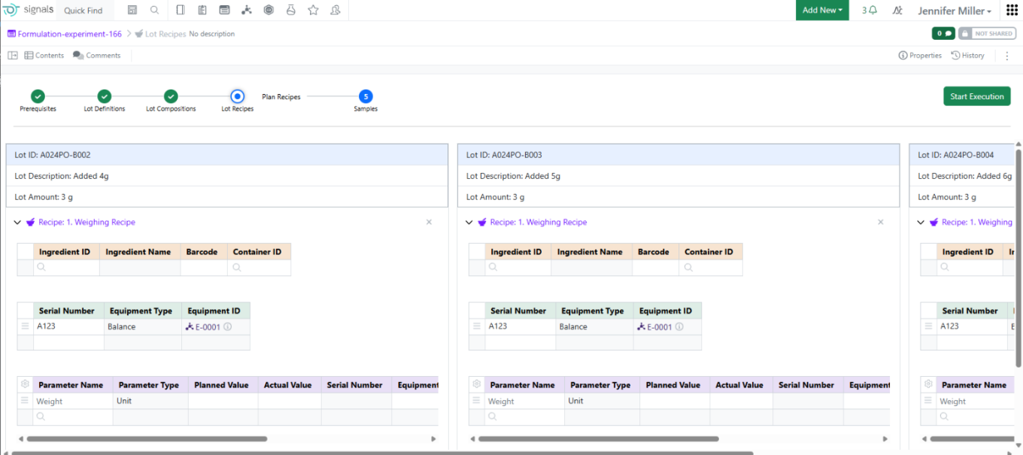Click the hexagon target icon in top toolbar
The width and height of the screenshot is (1023, 455).
click(269, 11)
